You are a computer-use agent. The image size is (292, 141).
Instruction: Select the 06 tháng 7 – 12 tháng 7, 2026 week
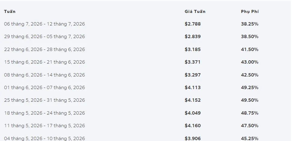(x=44, y=24)
